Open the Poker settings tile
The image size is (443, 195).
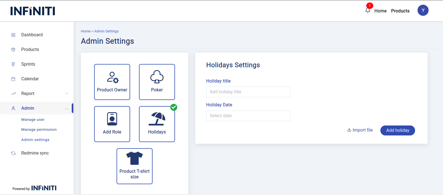[x=157, y=82]
